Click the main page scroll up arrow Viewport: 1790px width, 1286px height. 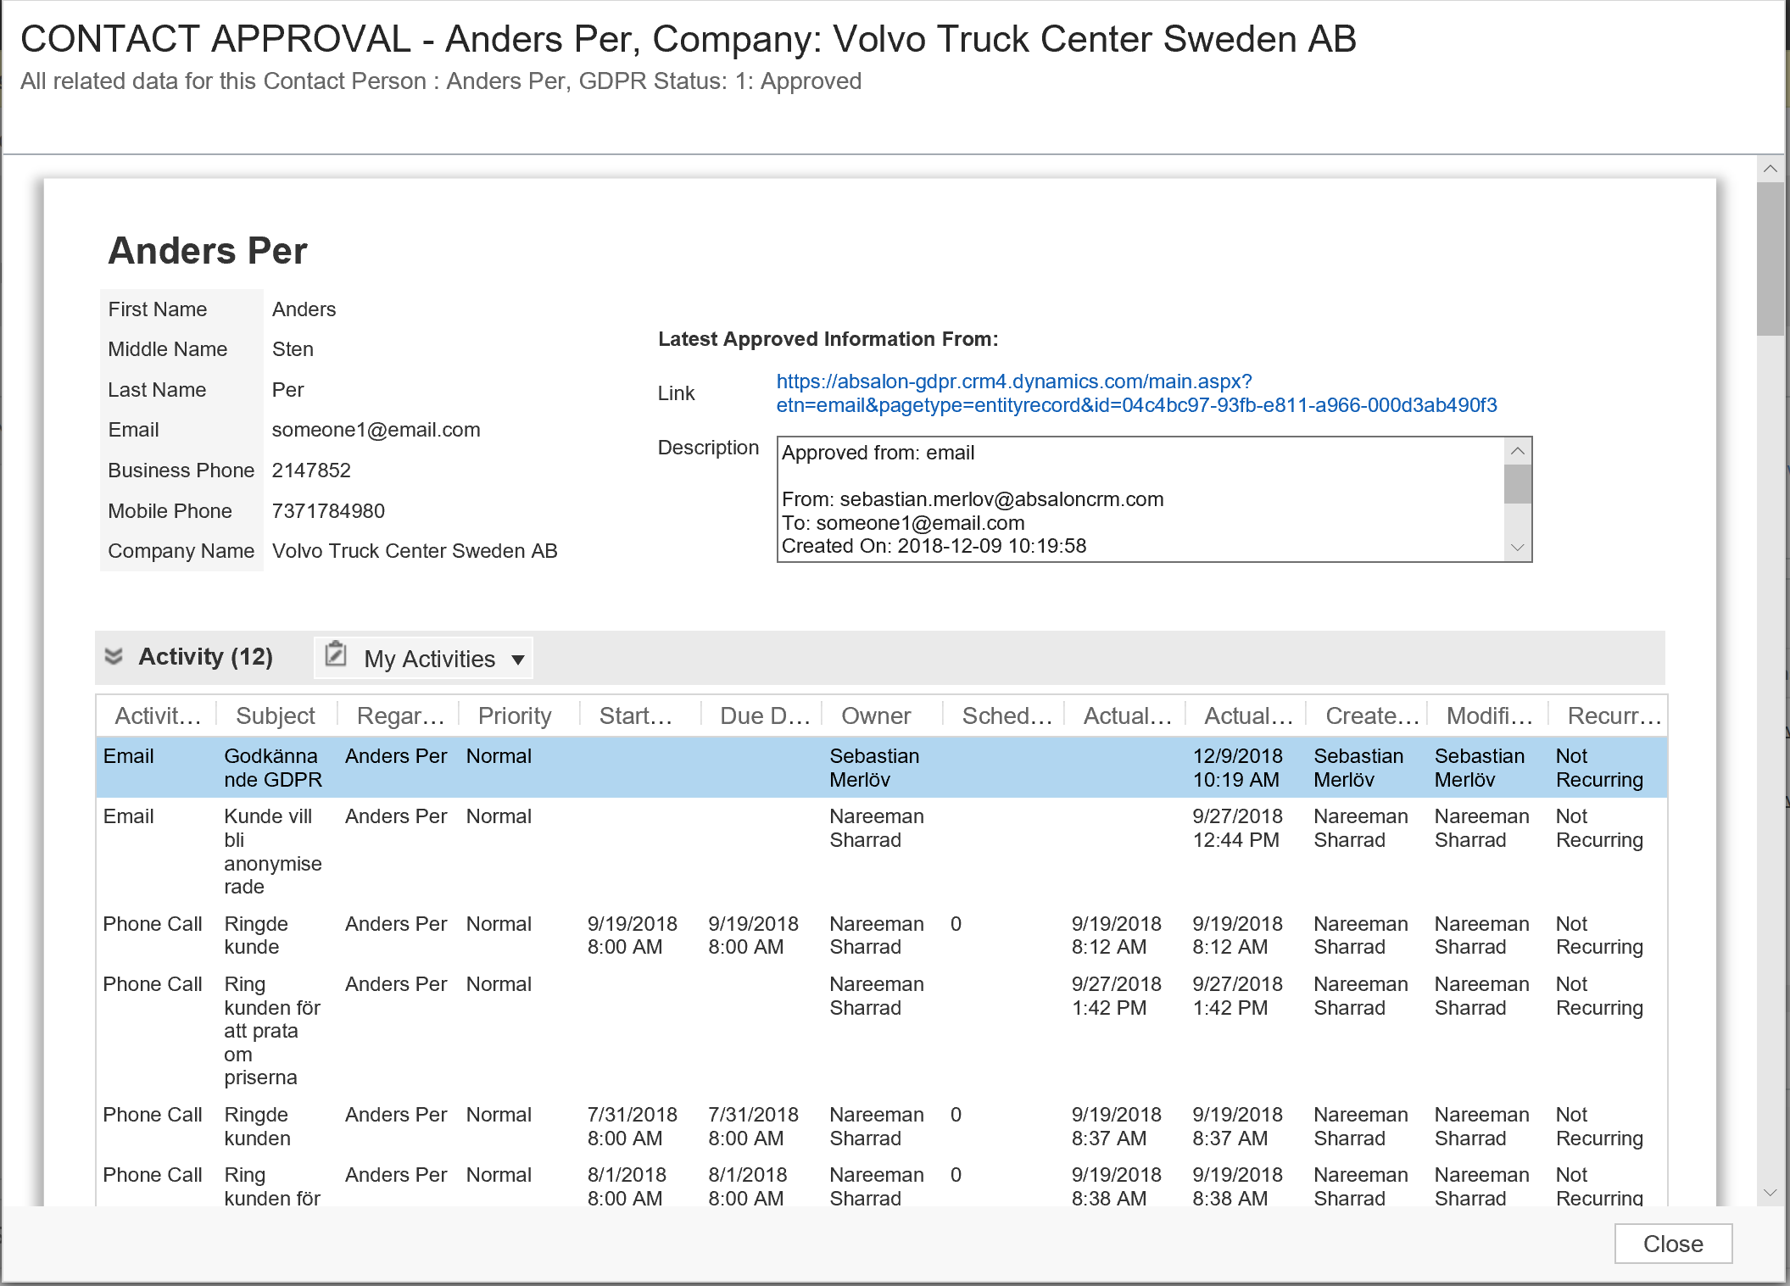point(1770,169)
